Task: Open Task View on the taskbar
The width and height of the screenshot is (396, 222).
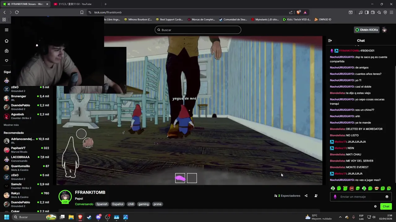Action: (62, 217)
